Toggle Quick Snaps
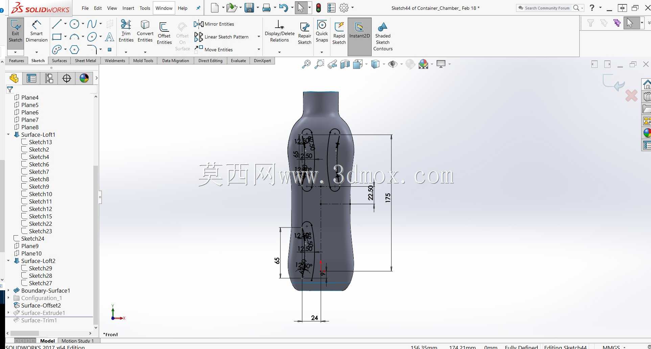 tap(322, 31)
